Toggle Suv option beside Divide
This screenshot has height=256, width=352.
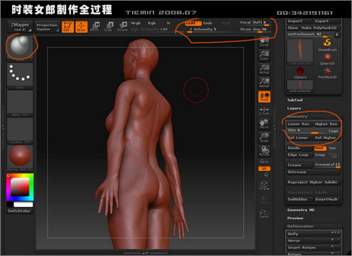pyautogui.click(x=332, y=148)
